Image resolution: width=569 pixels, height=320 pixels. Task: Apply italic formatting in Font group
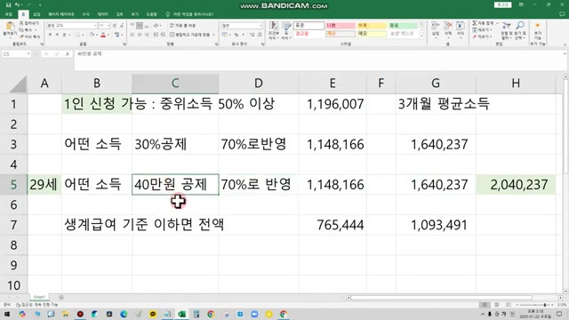[57, 35]
